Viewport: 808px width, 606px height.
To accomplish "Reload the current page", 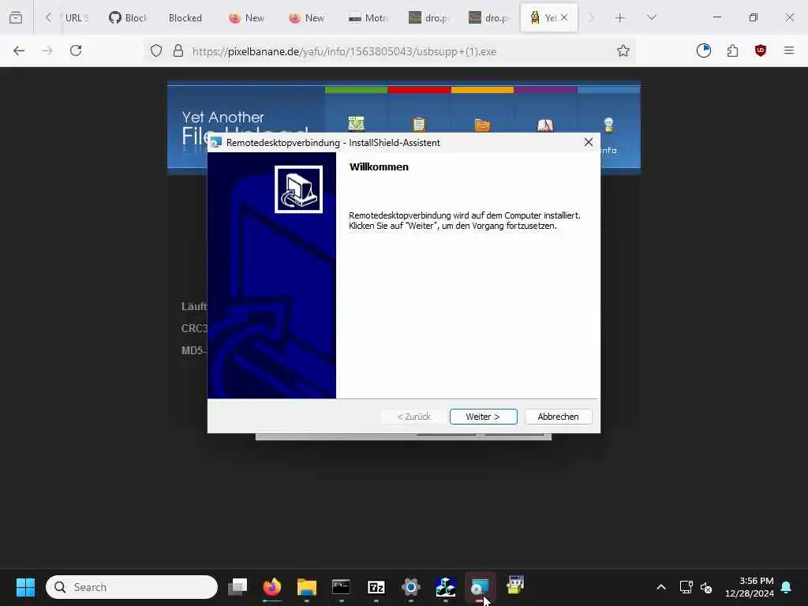I will pos(76,50).
